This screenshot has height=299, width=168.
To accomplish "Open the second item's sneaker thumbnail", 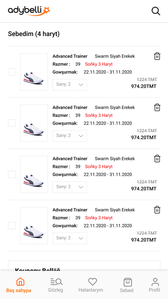I will click(34, 123).
